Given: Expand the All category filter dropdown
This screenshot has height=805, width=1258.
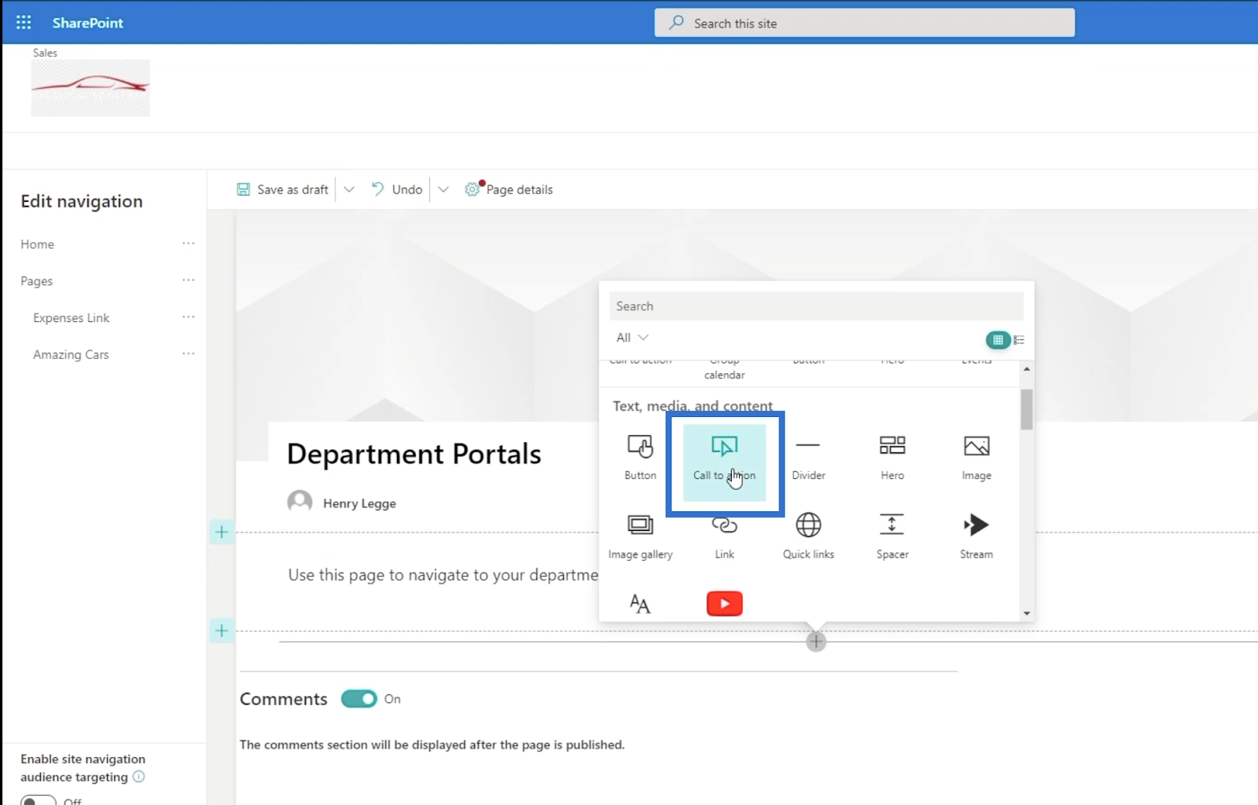Looking at the screenshot, I should point(632,338).
